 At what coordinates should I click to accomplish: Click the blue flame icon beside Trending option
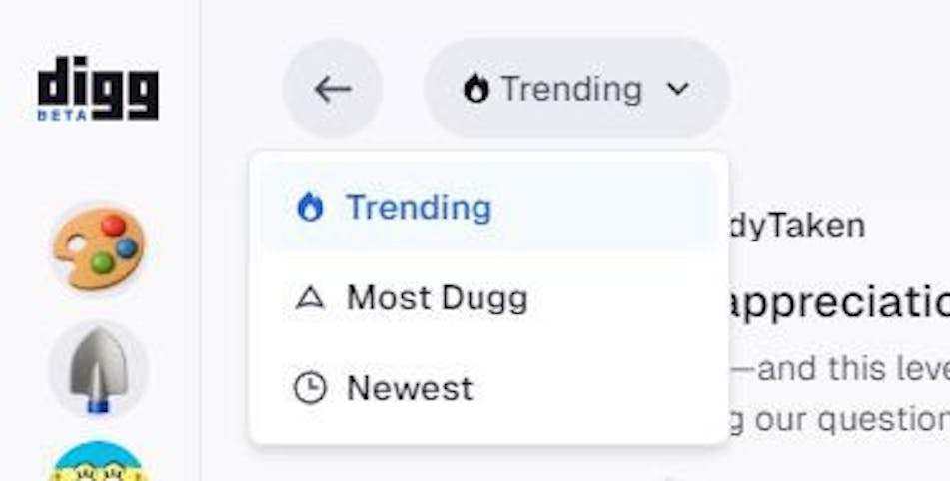click(310, 208)
